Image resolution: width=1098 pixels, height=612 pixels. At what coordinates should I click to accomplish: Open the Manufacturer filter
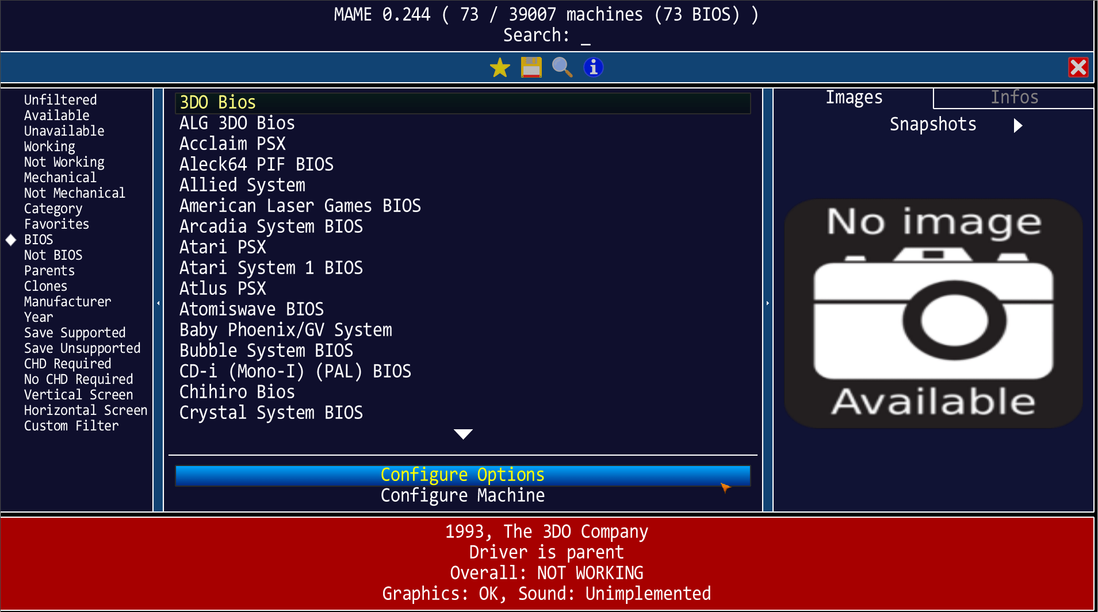pyautogui.click(x=67, y=302)
